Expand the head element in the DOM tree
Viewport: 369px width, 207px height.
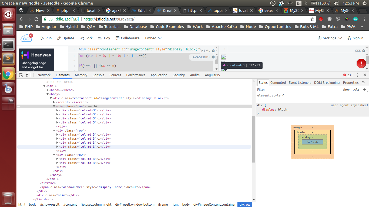coord(48,90)
